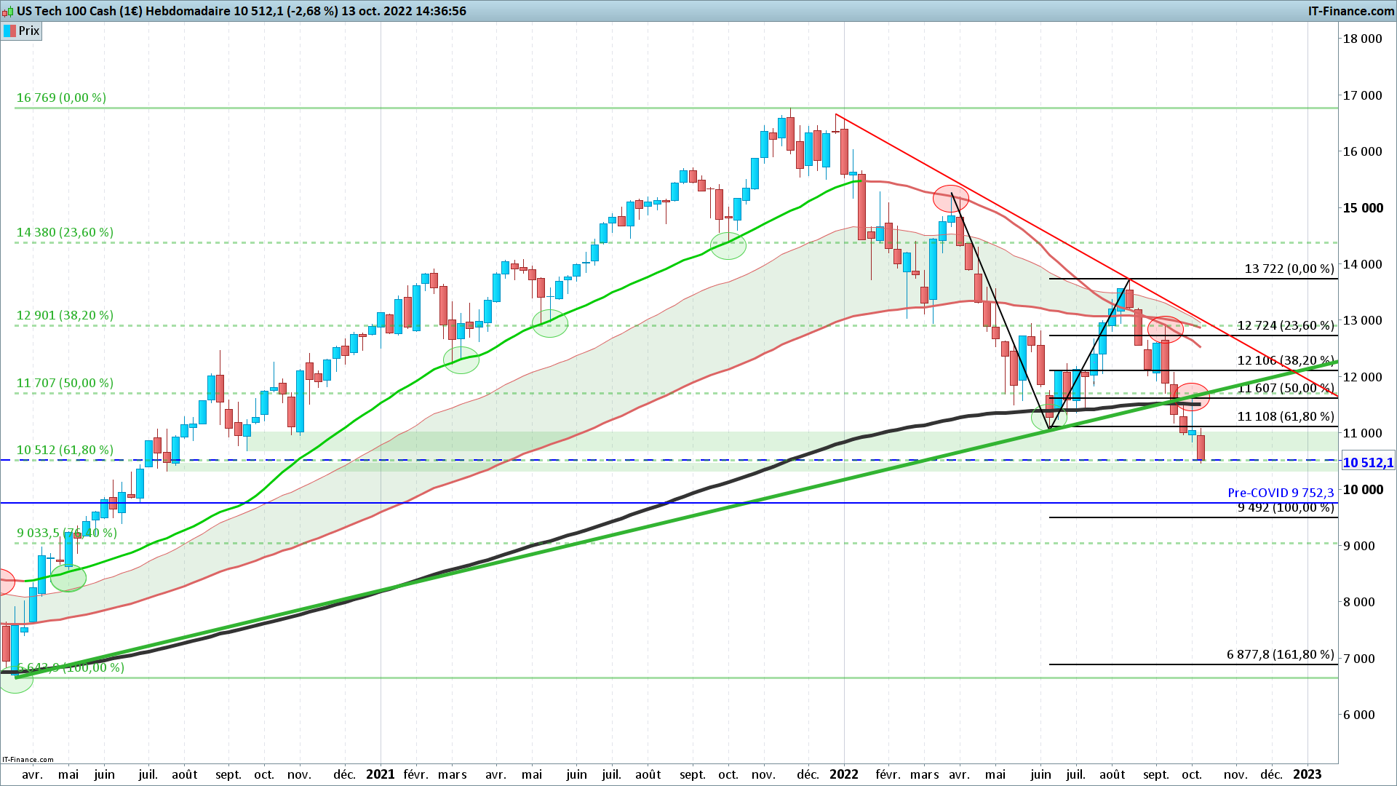The image size is (1397, 786).
Task: Click the green "14 380 (23,60 %)" Fibonacci label
Action: (x=65, y=232)
